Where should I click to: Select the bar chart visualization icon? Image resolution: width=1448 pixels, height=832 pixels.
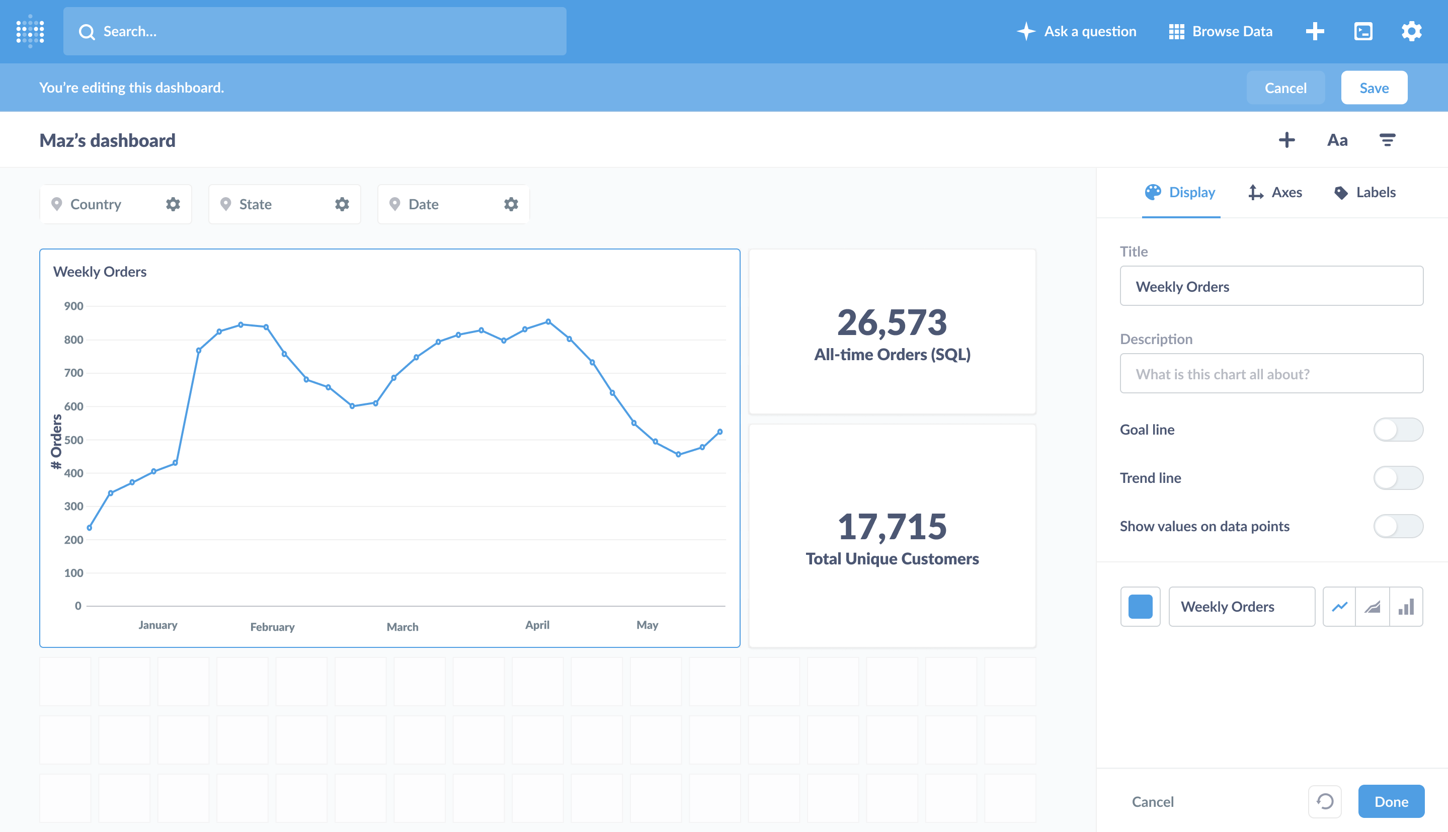(x=1407, y=606)
